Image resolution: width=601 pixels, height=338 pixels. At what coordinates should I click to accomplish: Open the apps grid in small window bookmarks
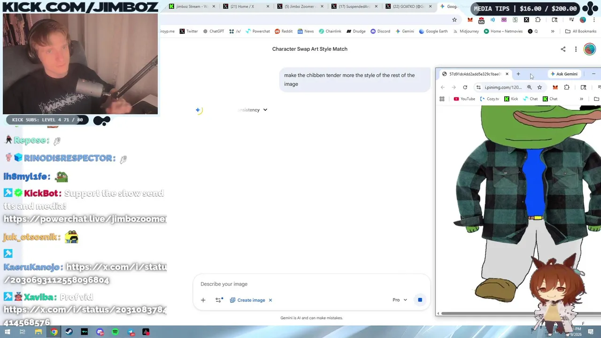442,99
